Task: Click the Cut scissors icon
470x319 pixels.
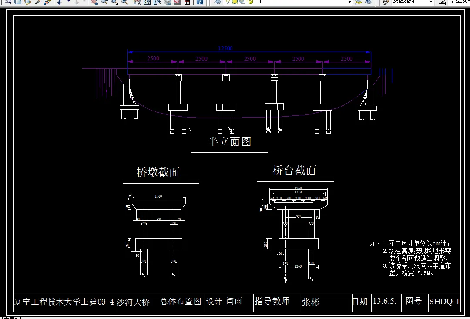Action: tap(8, 2)
